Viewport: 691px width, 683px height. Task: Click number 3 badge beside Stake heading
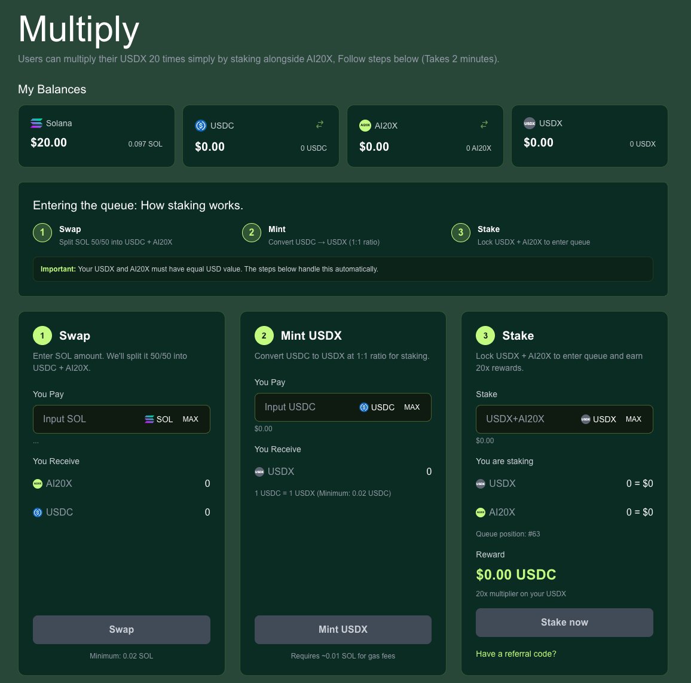[x=485, y=336]
